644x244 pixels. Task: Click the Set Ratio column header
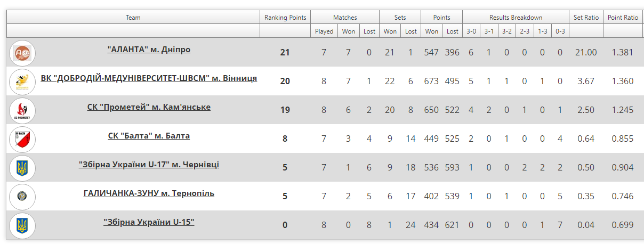[x=586, y=18]
